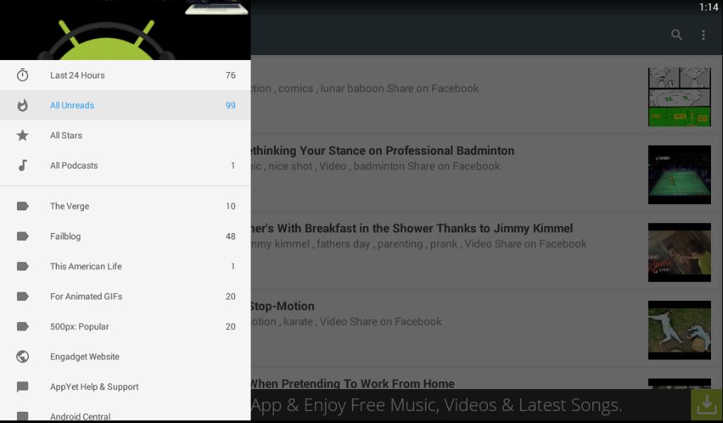Open The Verge feed
The width and height of the screenshot is (723, 423).
coord(68,206)
